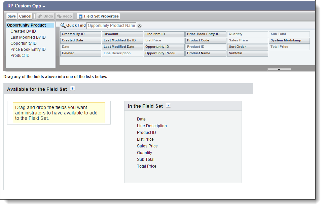Click the Created Date palette field
The height and width of the screenshot is (208, 324).
[81, 40]
